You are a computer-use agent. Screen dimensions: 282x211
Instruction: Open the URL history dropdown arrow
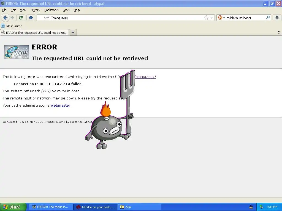click(212, 18)
